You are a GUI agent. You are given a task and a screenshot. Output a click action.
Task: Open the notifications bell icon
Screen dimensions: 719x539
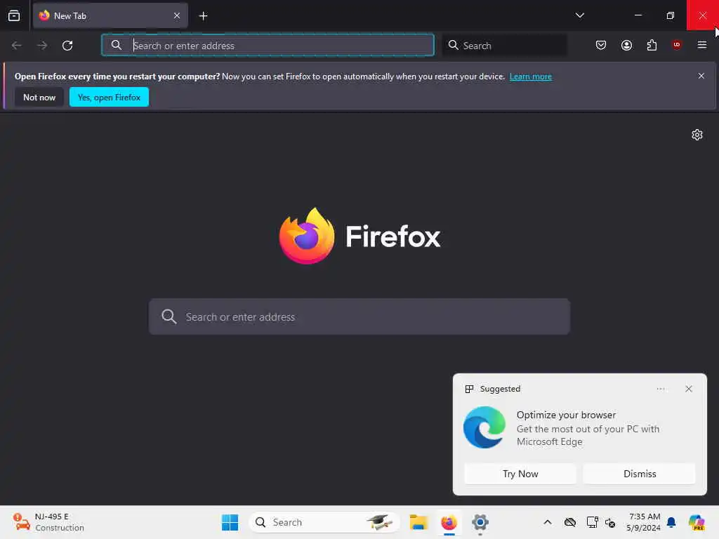click(x=671, y=522)
